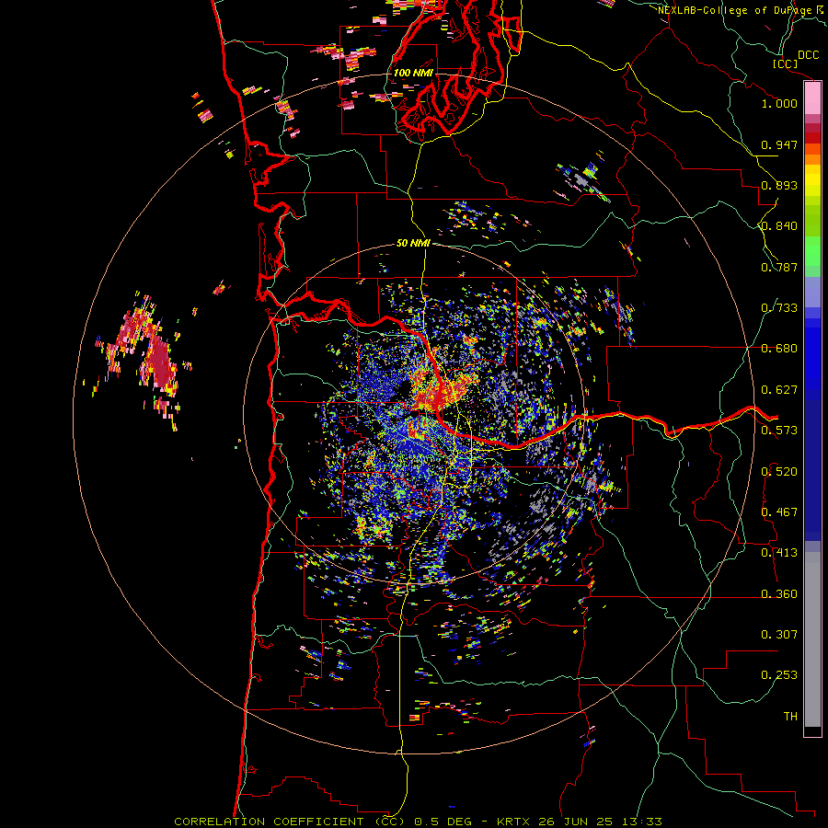Select the 0.893 scale value

click(779, 185)
